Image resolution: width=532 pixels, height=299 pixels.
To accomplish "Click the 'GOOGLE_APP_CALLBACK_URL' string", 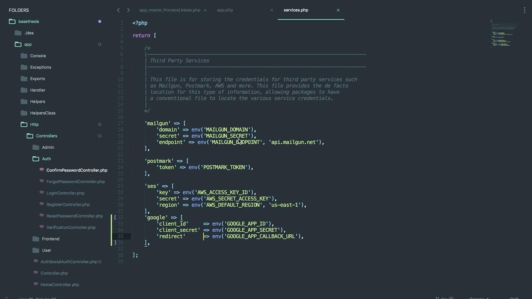I will point(261,236).
